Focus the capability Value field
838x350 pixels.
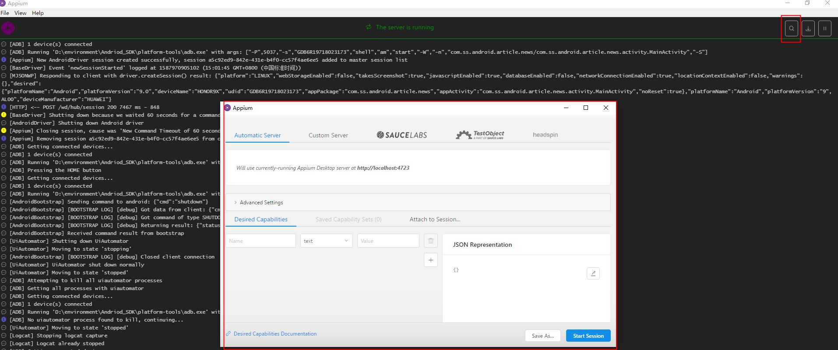pyautogui.click(x=388, y=241)
